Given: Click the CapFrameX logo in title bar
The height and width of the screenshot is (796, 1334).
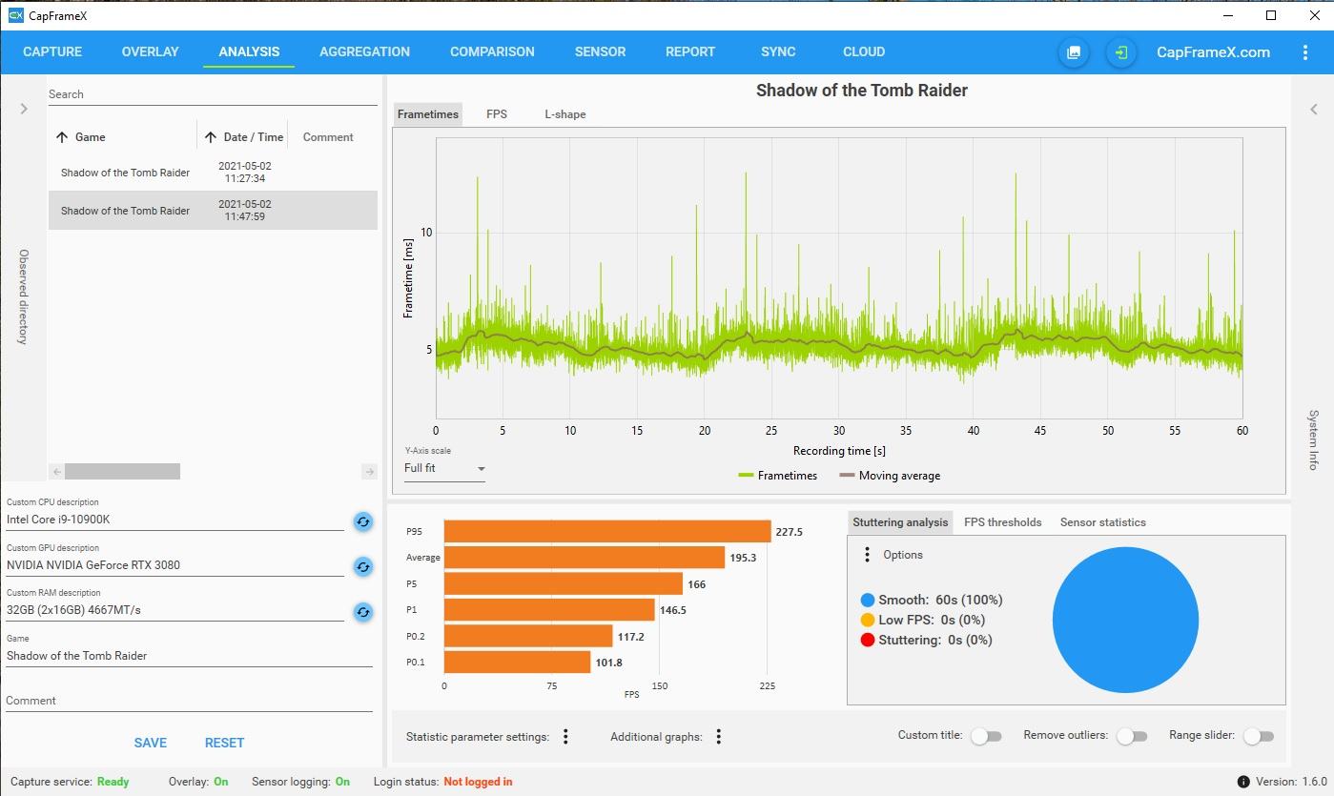Looking at the screenshot, I should (15, 15).
